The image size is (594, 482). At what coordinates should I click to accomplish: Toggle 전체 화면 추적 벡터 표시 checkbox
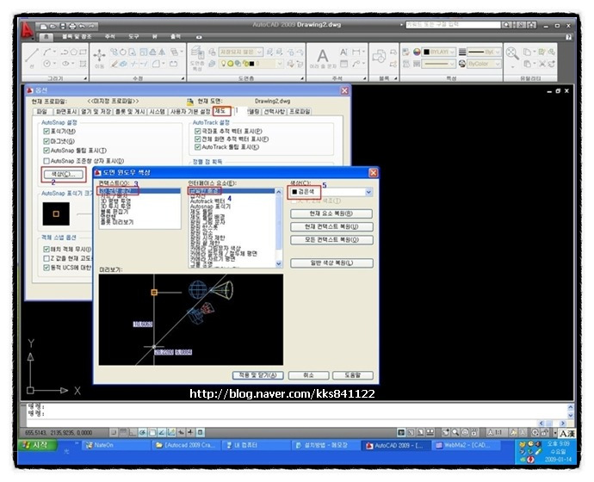(x=197, y=139)
